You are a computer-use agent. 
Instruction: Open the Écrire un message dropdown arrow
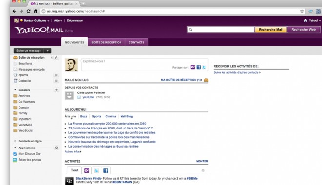47,51
